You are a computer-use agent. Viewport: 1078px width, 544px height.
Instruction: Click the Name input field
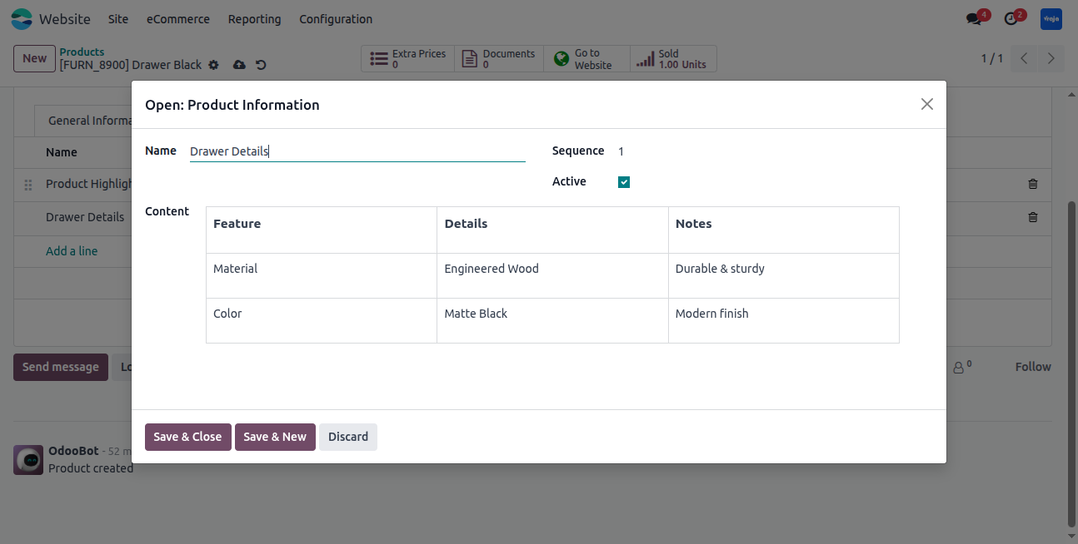coord(357,151)
